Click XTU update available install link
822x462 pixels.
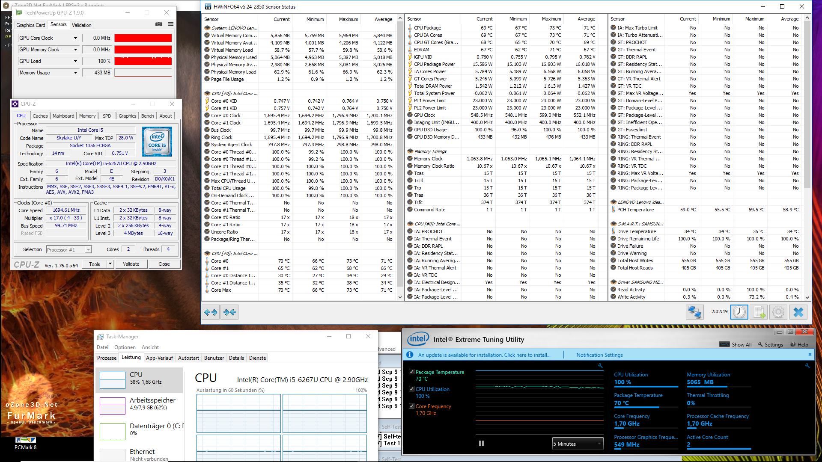click(x=484, y=355)
